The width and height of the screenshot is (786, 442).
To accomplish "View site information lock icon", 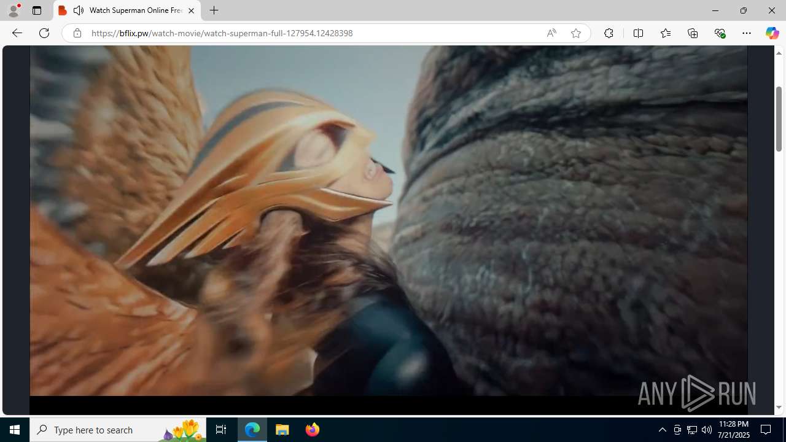I will click(x=77, y=33).
